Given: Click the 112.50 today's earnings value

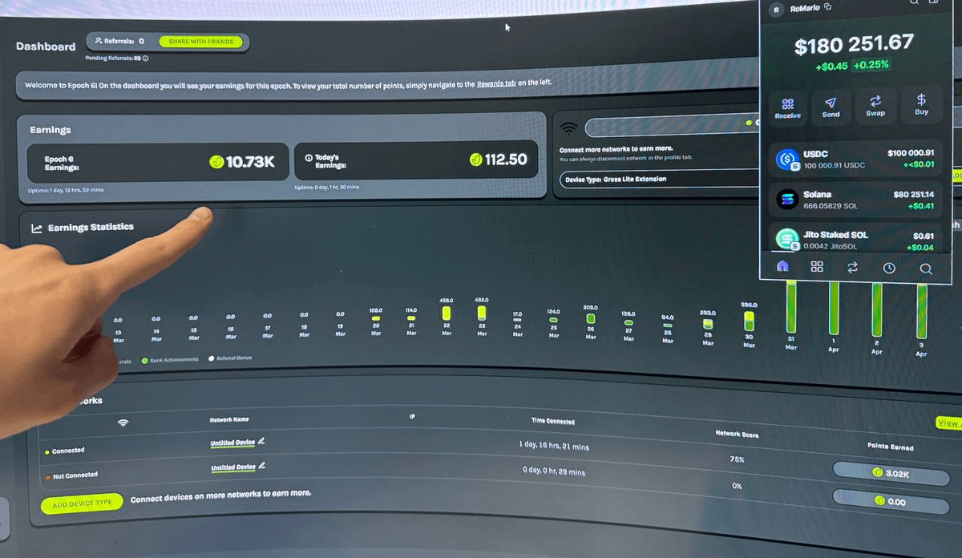Looking at the screenshot, I should (x=506, y=160).
